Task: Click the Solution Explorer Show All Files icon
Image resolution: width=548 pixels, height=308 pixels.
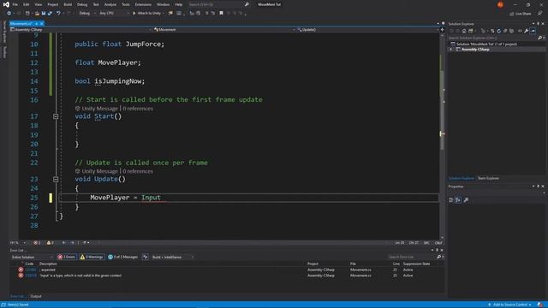Action: coord(512,31)
